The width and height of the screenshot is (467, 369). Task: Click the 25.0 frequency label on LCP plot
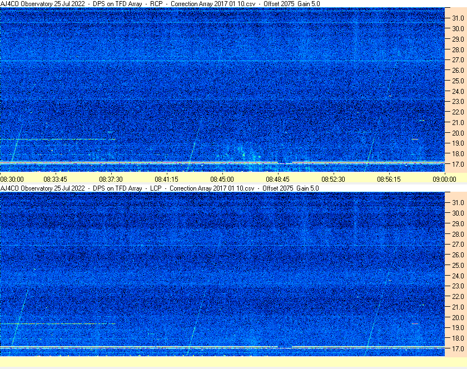coord(458,265)
